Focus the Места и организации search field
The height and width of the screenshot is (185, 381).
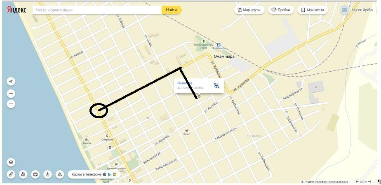coord(97,10)
